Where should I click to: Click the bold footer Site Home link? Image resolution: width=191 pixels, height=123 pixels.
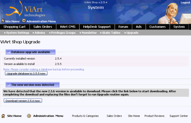(x=14, y=116)
